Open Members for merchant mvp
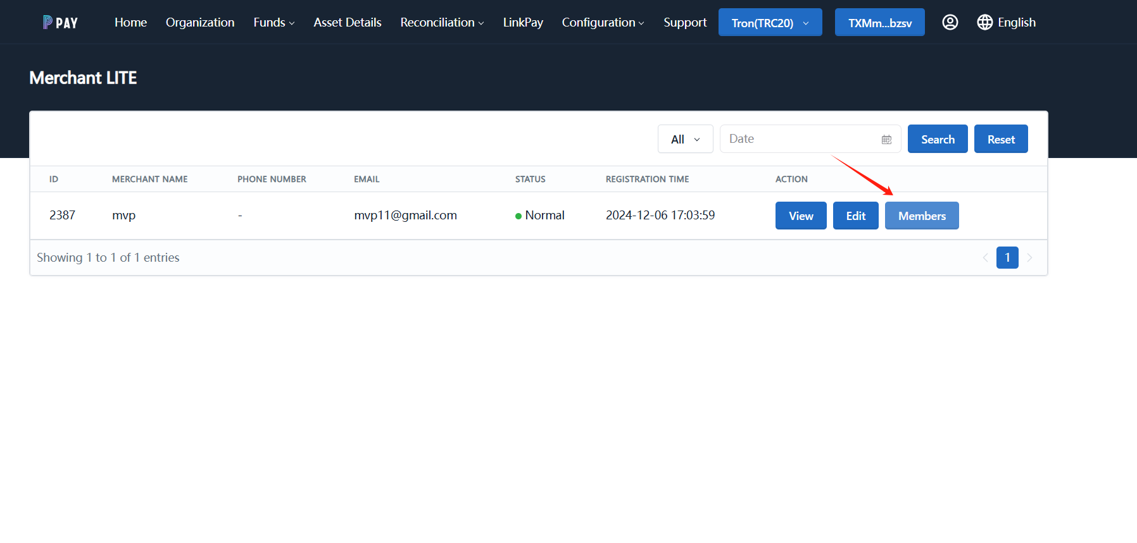This screenshot has height=543, width=1137. 922,216
